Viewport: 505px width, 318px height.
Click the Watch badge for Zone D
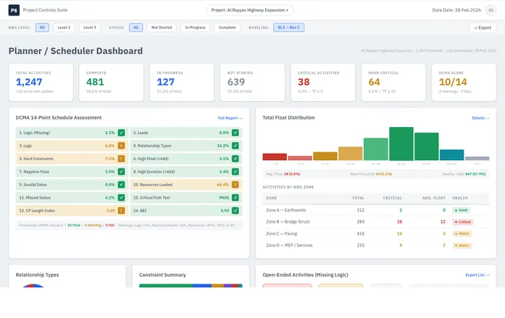(x=462, y=246)
